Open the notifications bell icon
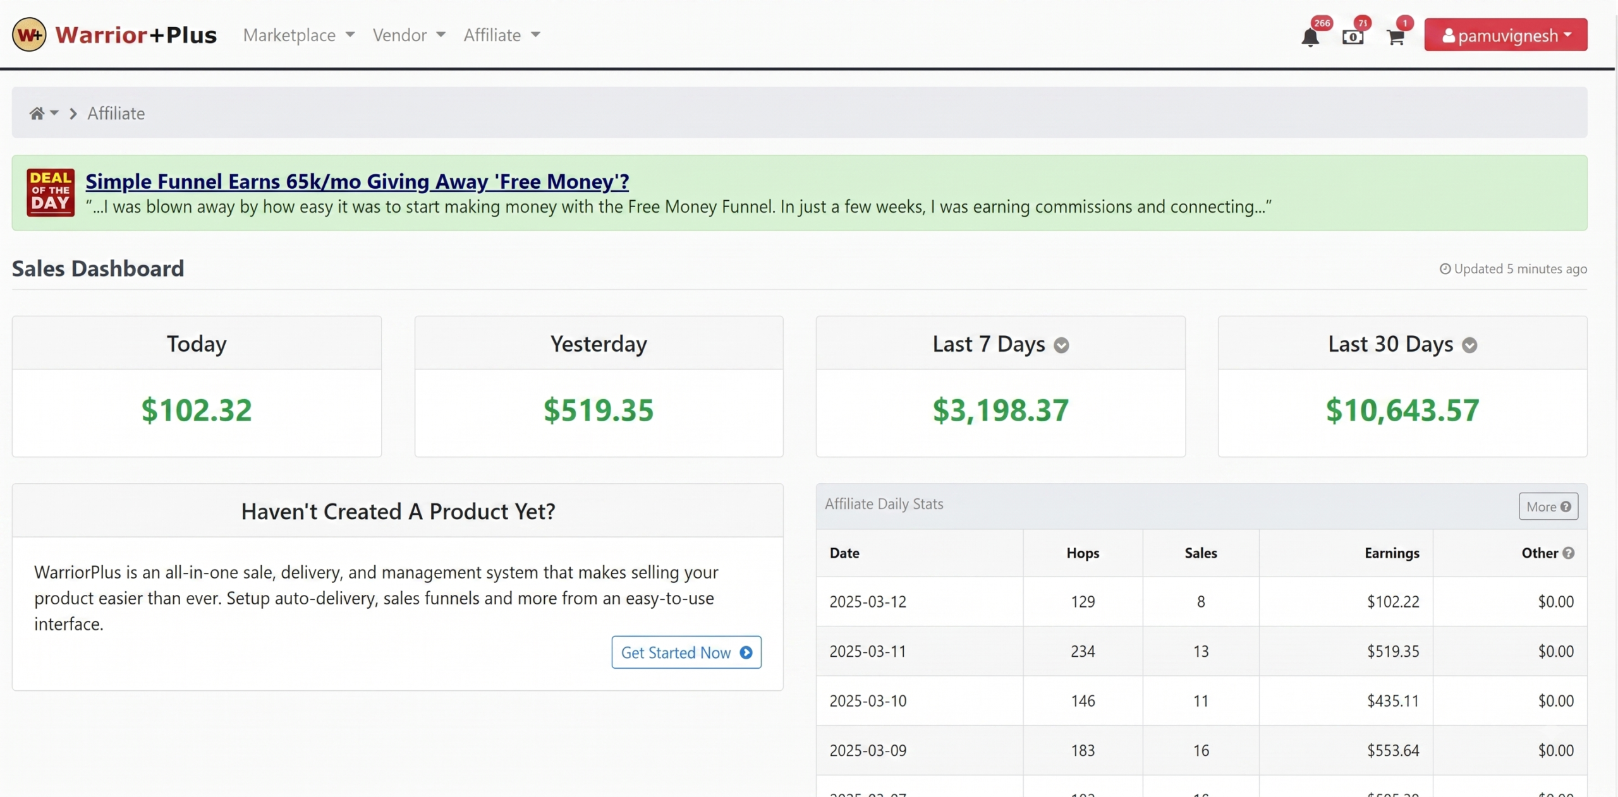Screen dimensions: 1618x797 click(x=1310, y=37)
